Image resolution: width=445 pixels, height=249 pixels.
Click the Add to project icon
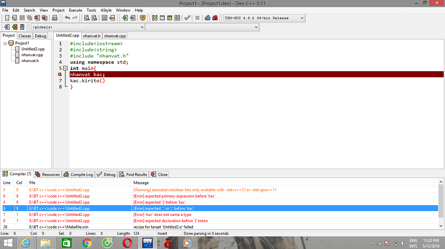[x=125, y=18]
